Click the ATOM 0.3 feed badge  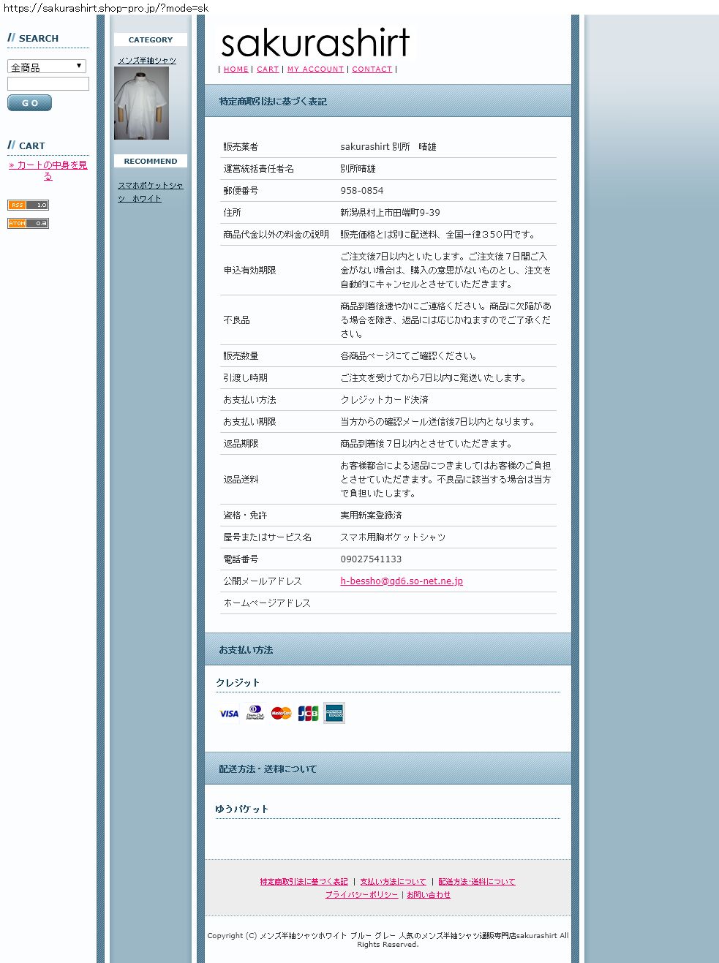pyautogui.click(x=28, y=224)
